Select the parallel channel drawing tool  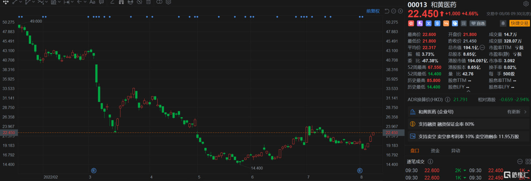[x=27, y=2]
